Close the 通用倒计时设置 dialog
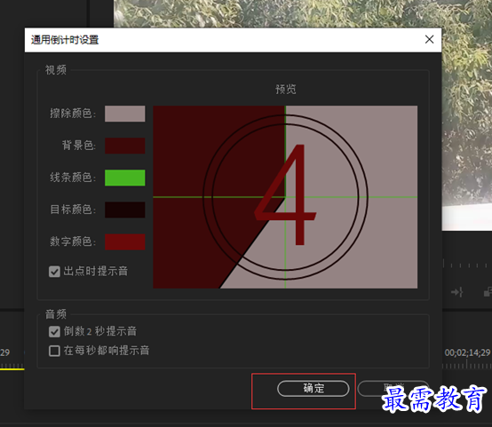The height and width of the screenshot is (427, 492). 429,40
